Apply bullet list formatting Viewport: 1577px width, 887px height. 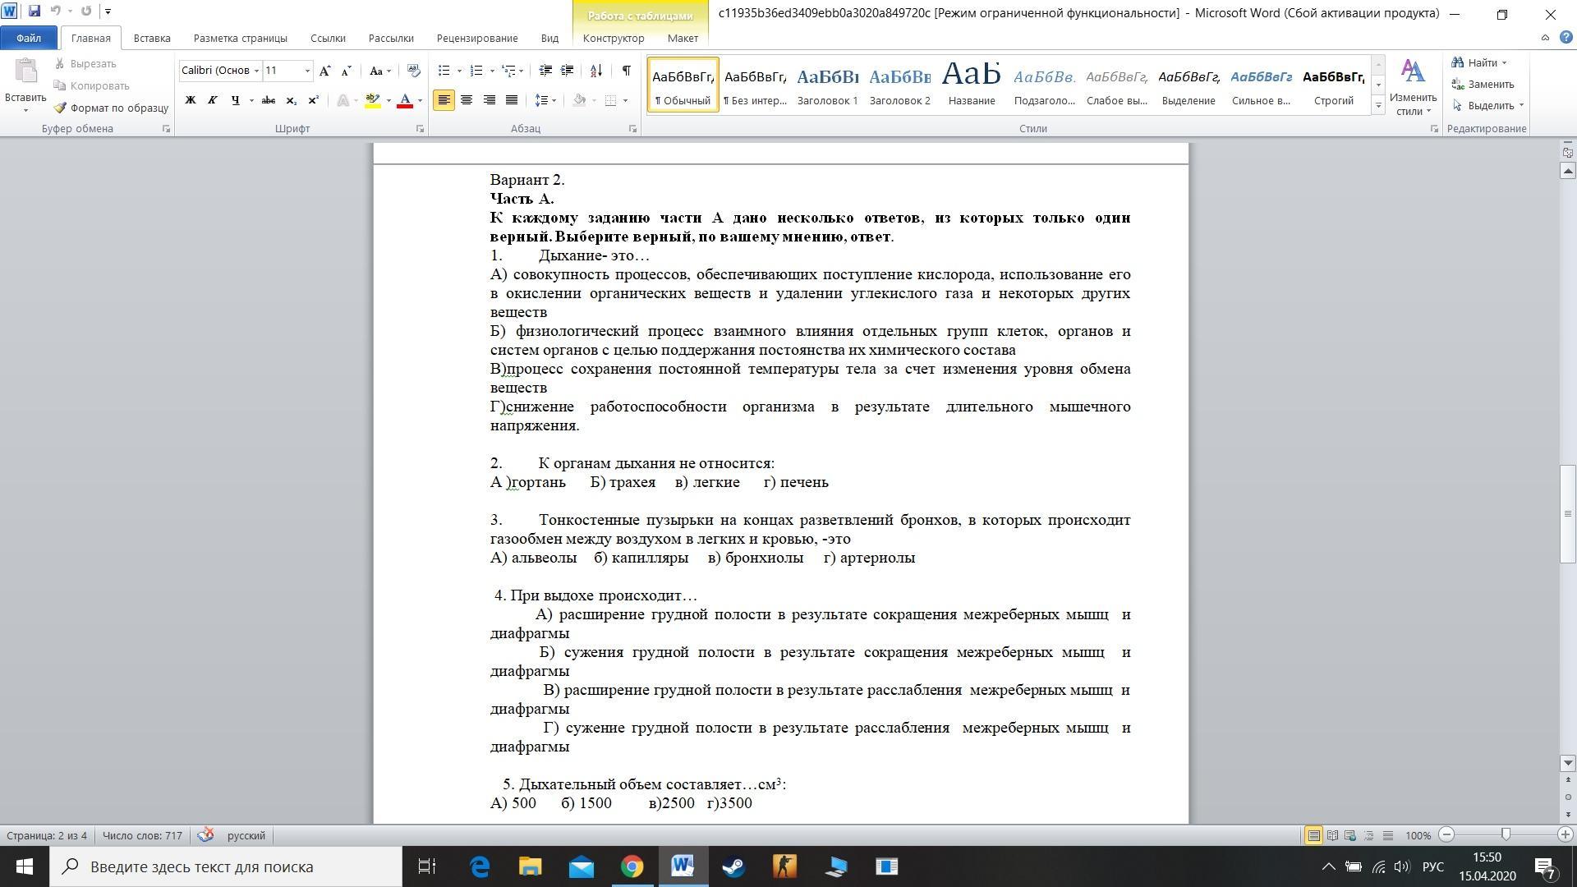[x=444, y=71]
